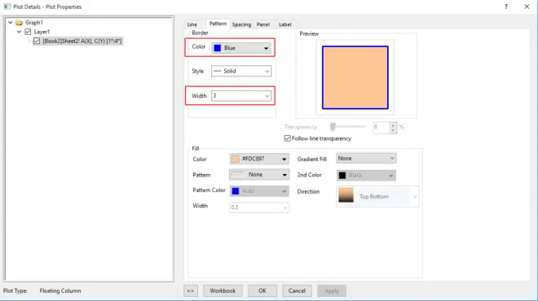This screenshot has height=301, width=538.
Task: Open the 2nd Color Black dropdown
Action: pyautogui.click(x=366, y=176)
